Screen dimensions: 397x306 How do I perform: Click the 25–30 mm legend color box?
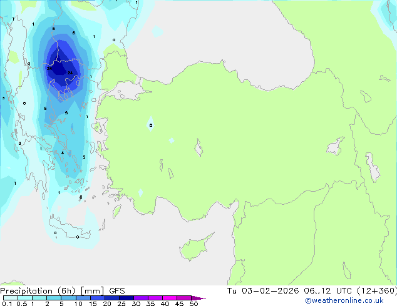pos(126,298)
